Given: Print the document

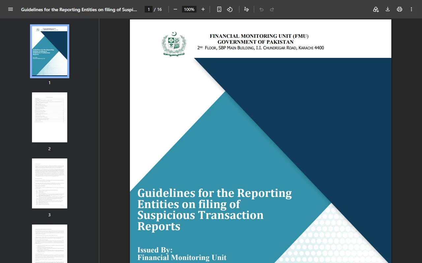Looking at the screenshot, I should pos(400,9).
